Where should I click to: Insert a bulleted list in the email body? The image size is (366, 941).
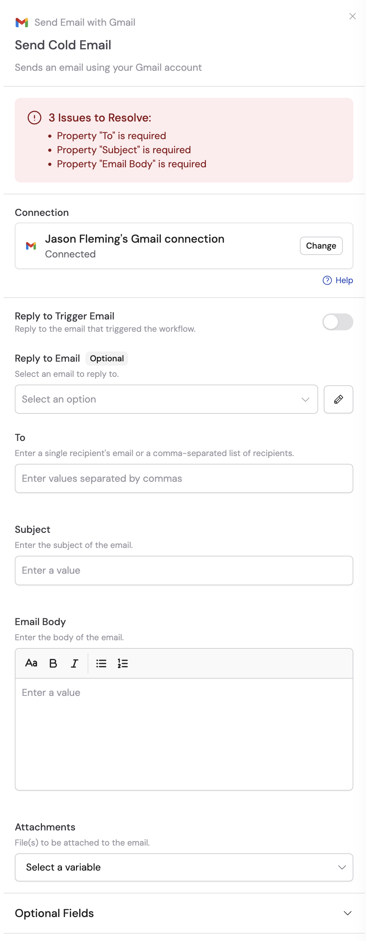coord(101,663)
